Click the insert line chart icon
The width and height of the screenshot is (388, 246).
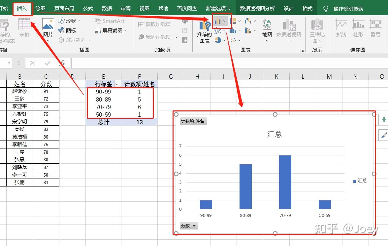pos(218,30)
